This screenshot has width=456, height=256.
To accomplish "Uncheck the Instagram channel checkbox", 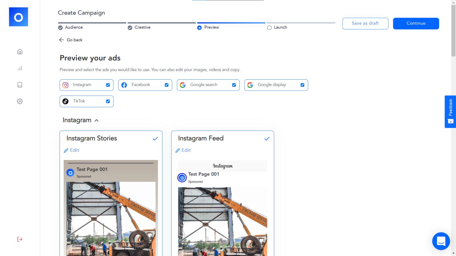I will [x=108, y=85].
